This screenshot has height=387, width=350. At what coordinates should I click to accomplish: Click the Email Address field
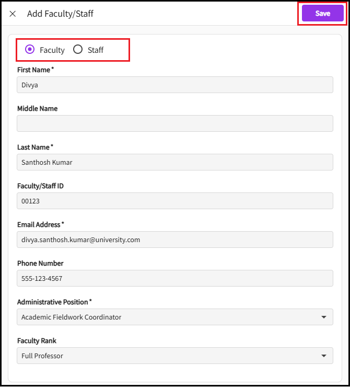pyautogui.click(x=175, y=240)
